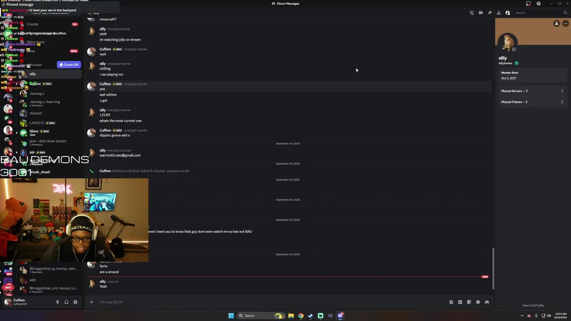Click silly's profile avatar in side panel
The image size is (571, 321).
(508, 43)
